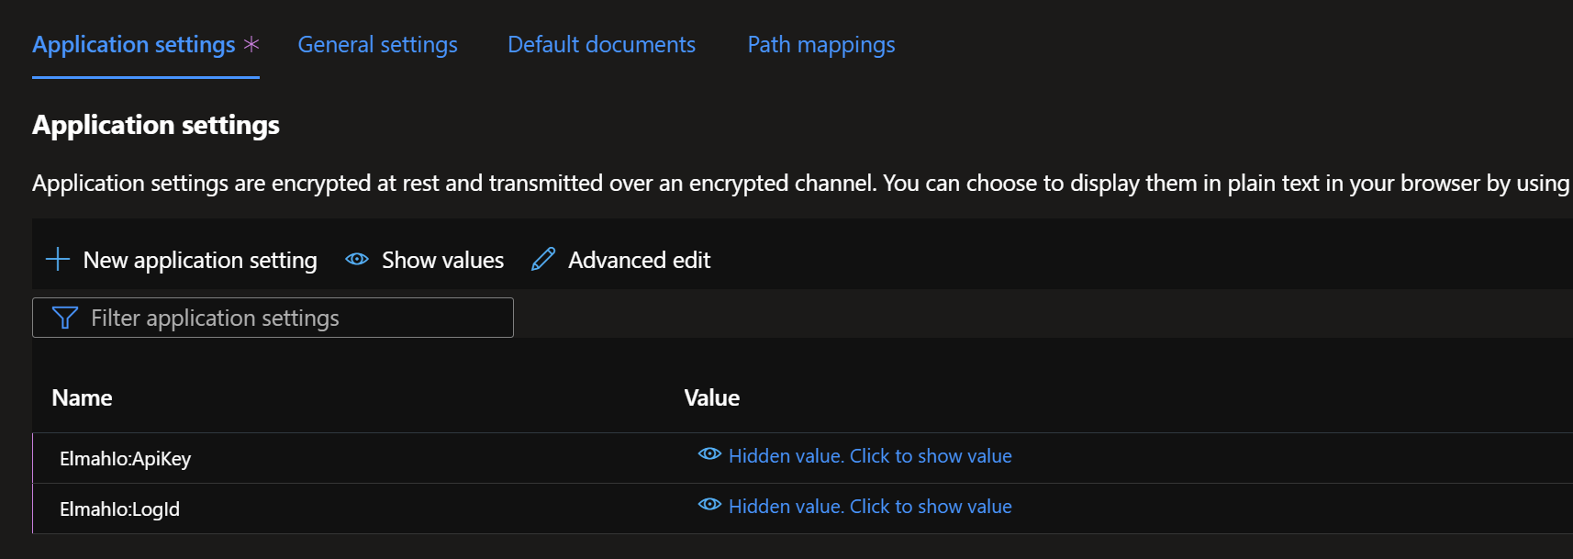Reveal hidden value for ElmahIo:ApiKey
The width and height of the screenshot is (1573, 559).
[x=870, y=456]
